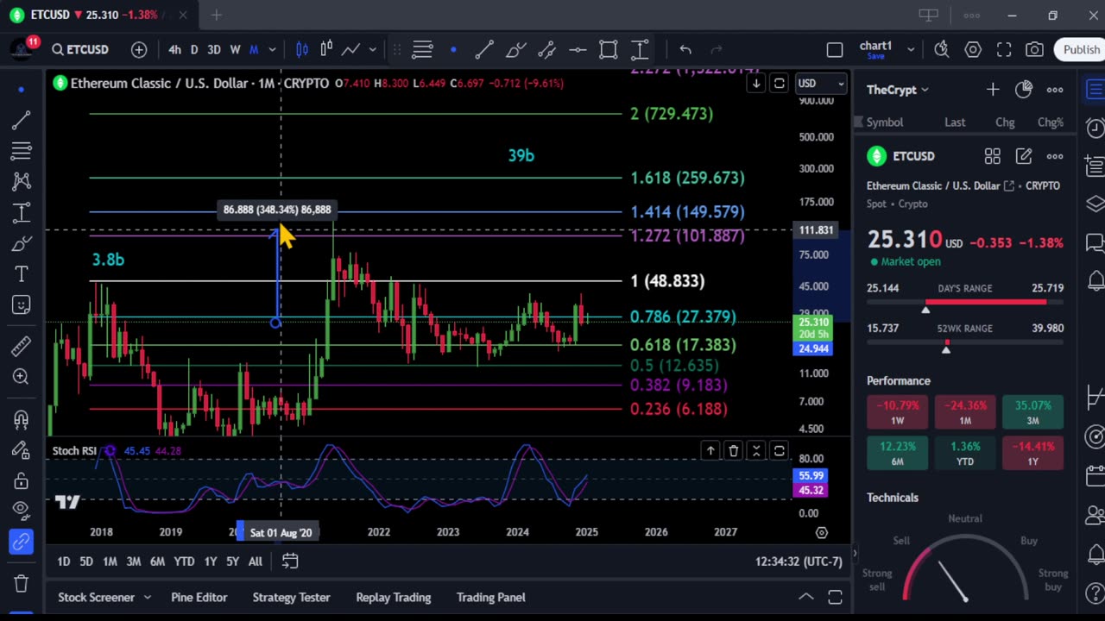The height and width of the screenshot is (621, 1105).
Task: Maximize the bottom panel icon
Action: (835, 597)
